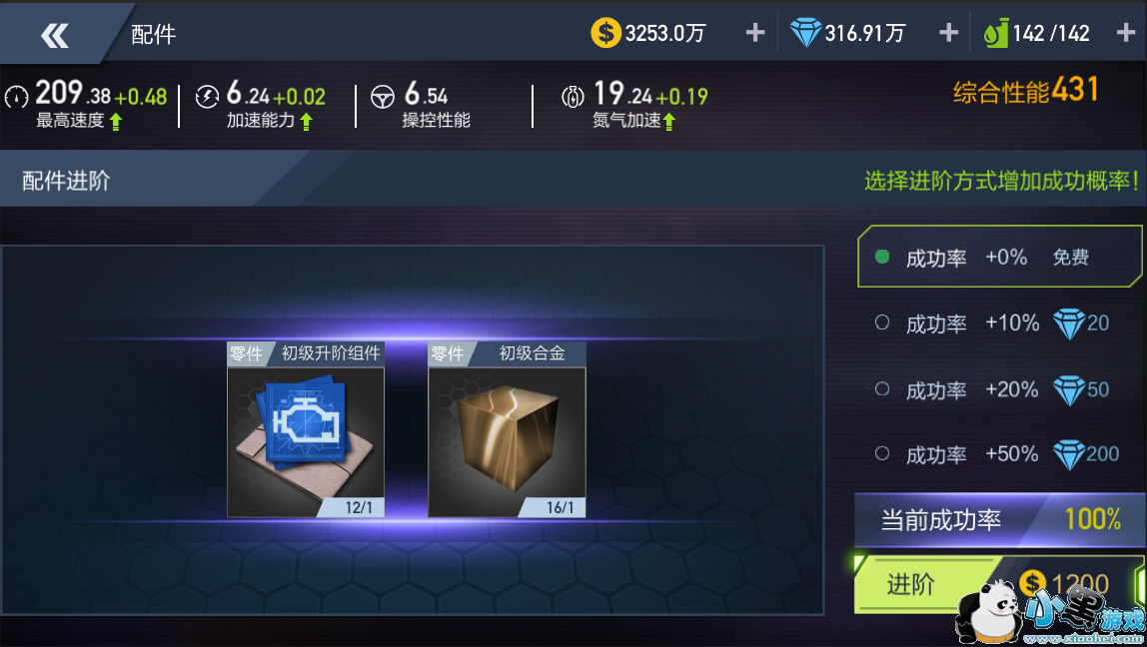Tap the double-chevron back arrow
Screen dimensions: 1147x647
pos(55,35)
